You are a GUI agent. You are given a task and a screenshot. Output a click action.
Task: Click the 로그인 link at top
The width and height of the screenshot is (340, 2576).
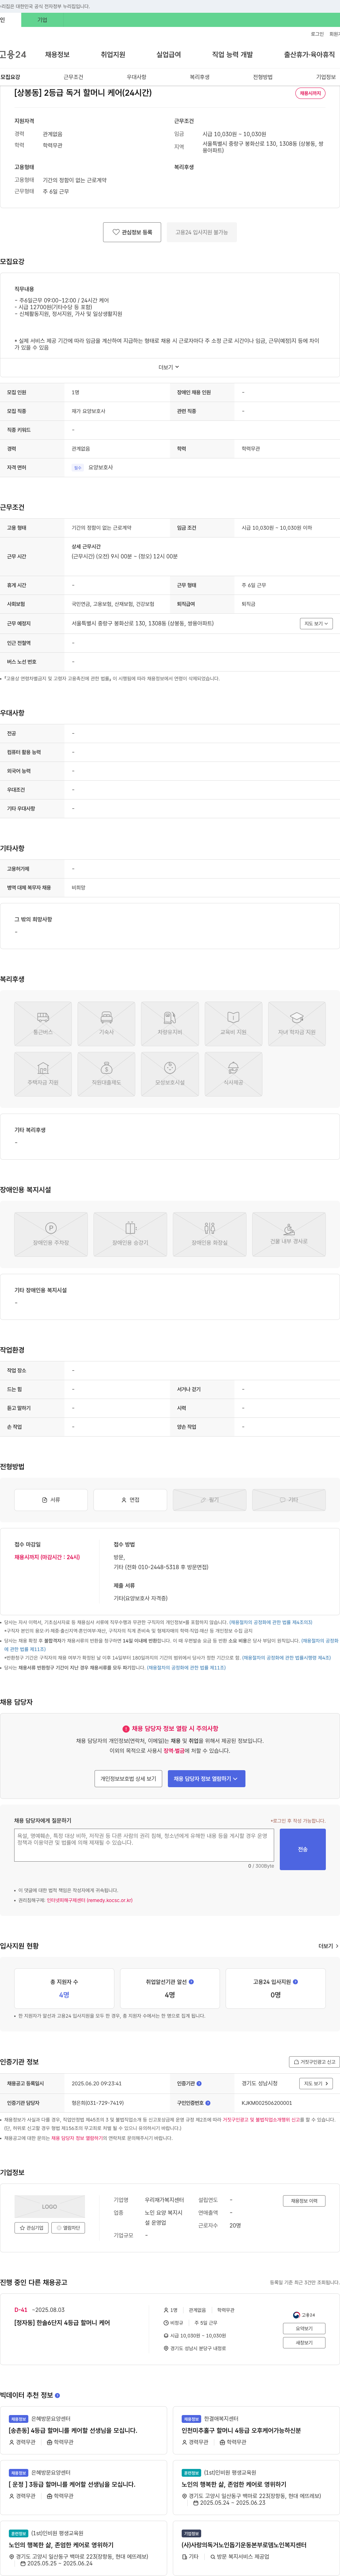[317, 34]
